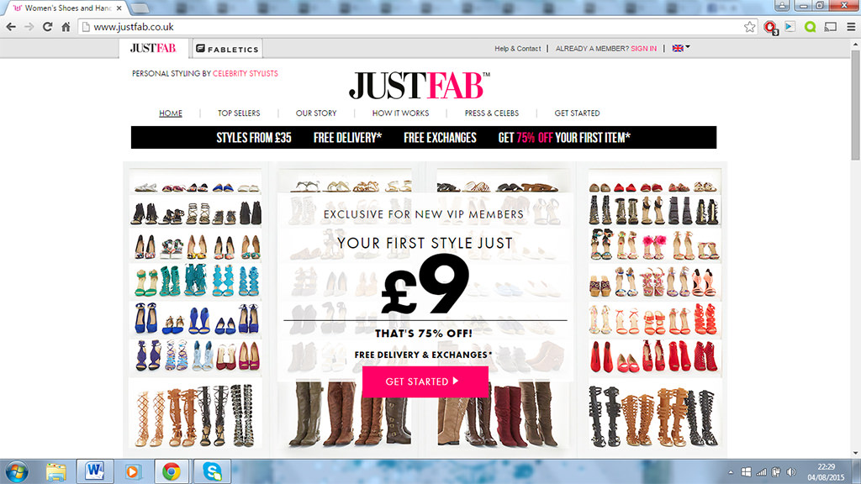Viewport: 861px width, 484px height.
Task: Open the AdBlock extension icon
Action: coord(770,27)
